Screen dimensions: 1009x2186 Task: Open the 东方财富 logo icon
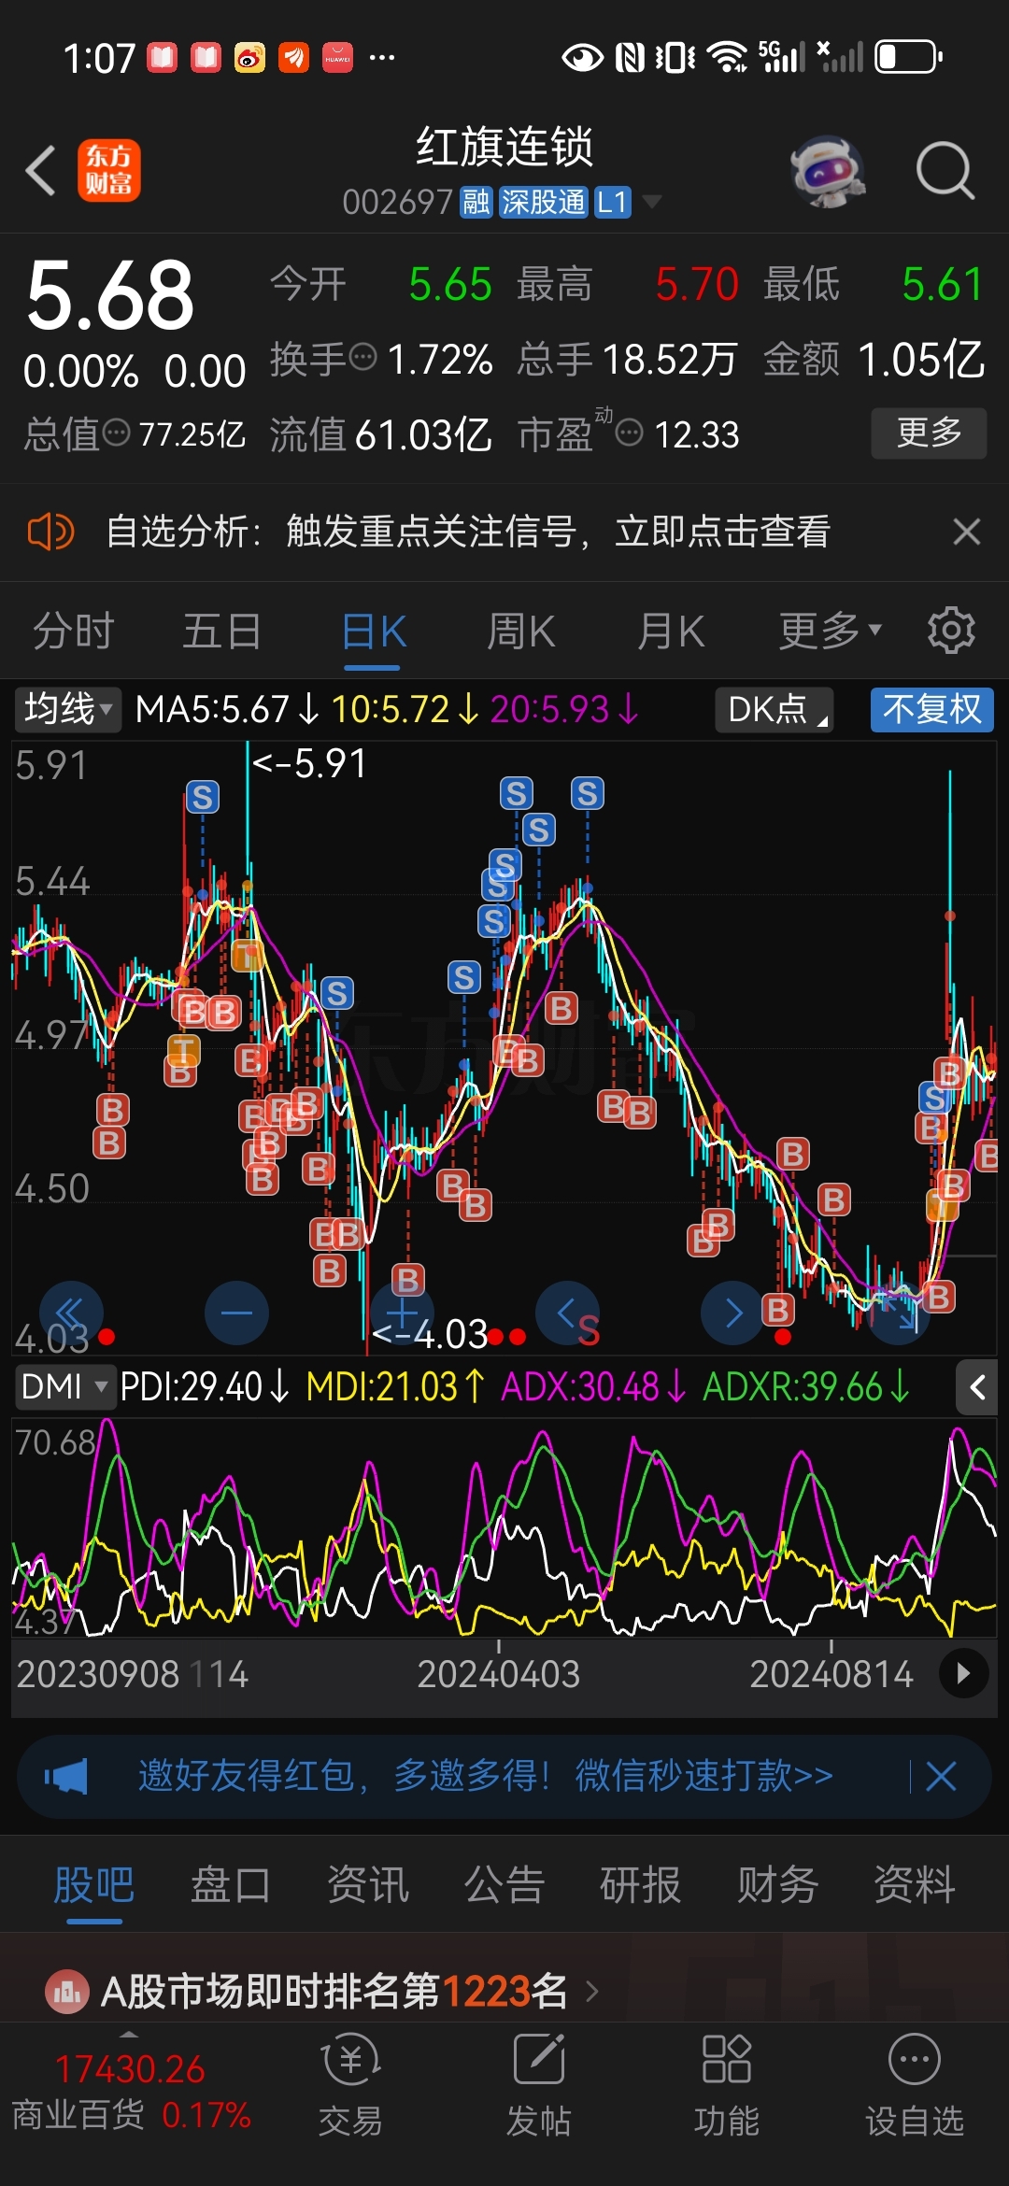[108, 170]
